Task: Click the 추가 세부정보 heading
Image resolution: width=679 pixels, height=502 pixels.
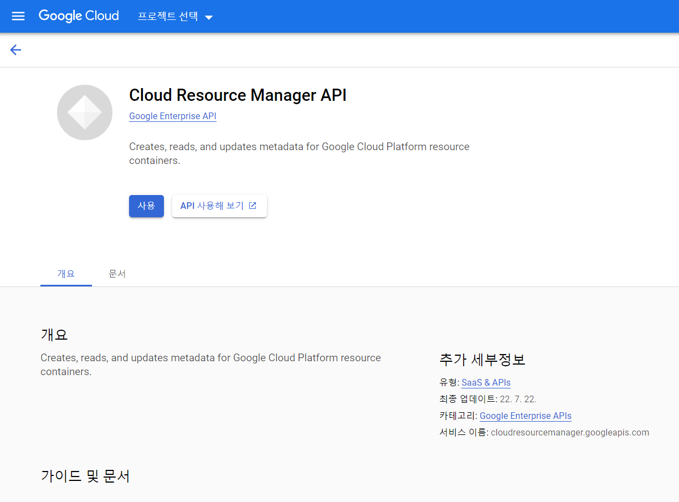Action: (x=482, y=360)
